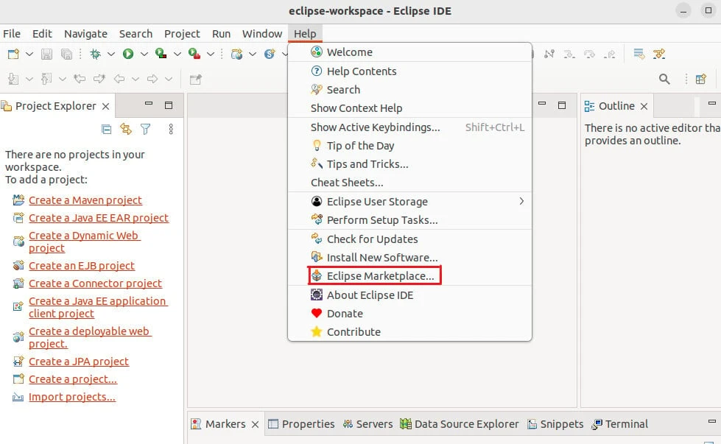Click the Import projects... link
Image resolution: width=721 pixels, height=444 pixels.
point(72,397)
